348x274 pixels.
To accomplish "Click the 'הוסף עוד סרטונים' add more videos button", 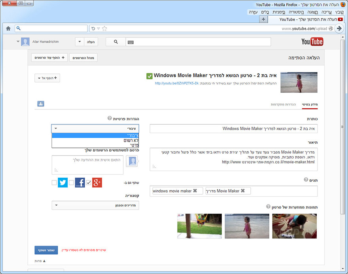I will 49,58.
